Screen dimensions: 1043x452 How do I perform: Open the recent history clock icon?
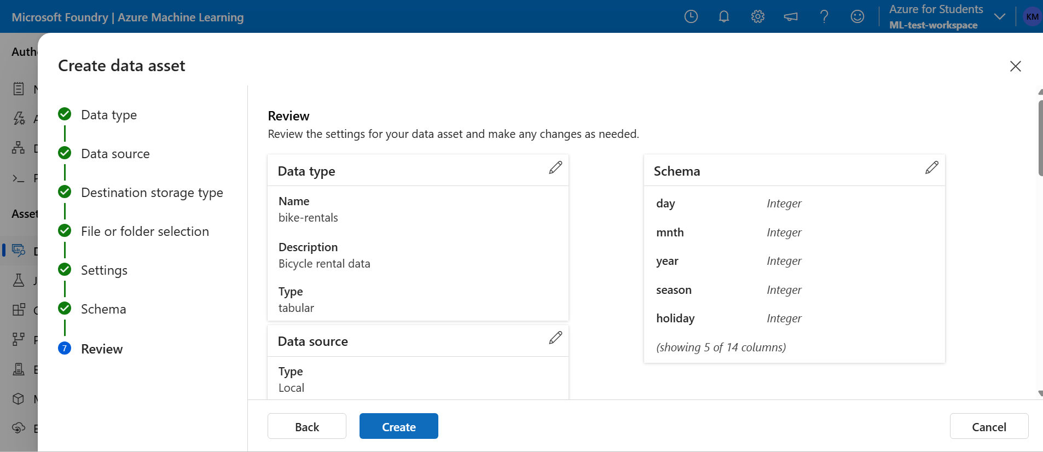tap(691, 16)
